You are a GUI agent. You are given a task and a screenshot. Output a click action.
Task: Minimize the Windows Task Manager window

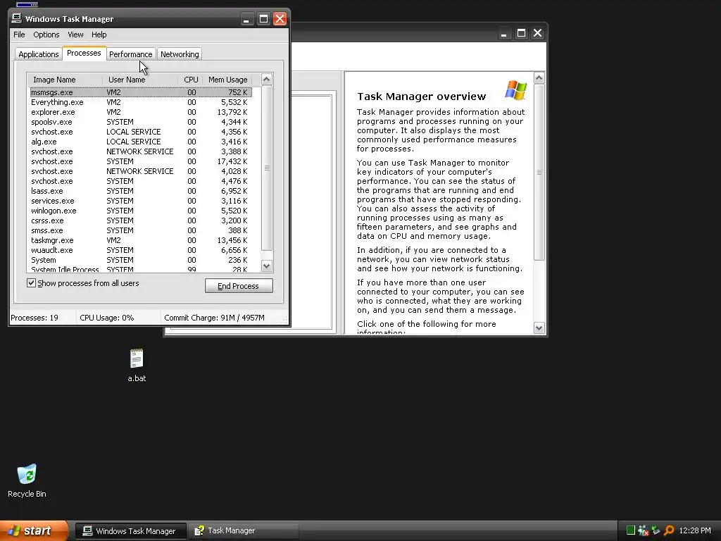pos(246,19)
